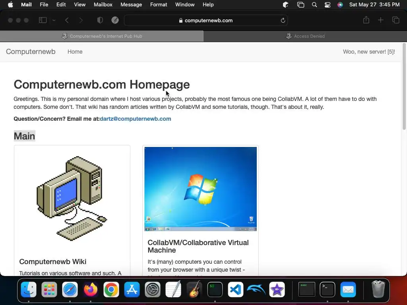The width and height of the screenshot is (407, 305).
Task: Open Stage Manager windows icon in menu bar
Action: pyautogui.click(x=300, y=5)
